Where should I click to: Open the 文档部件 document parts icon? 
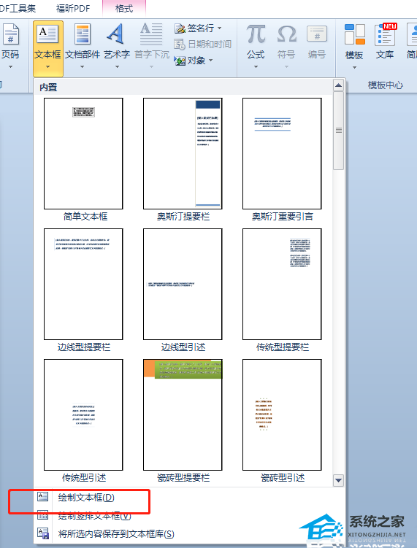click(x=83, y=35)
